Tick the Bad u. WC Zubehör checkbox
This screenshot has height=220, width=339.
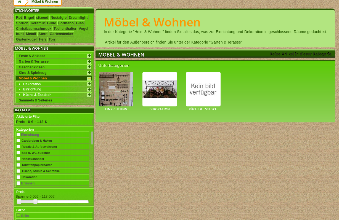click(x=18, y=153)
